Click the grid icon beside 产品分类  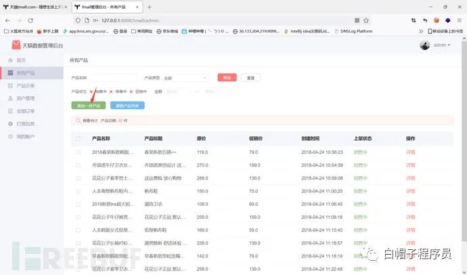coord(10,86)
